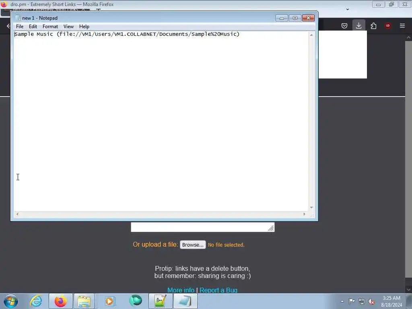Expand Firefox list all tabs chevron
This screenshot has height=309, width=412.
(x=348, y=9)
